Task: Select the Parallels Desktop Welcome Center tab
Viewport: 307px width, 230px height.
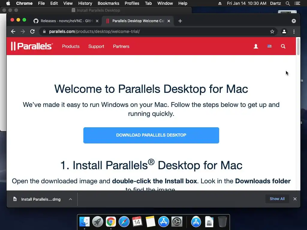Action: [x=138, y=21]
